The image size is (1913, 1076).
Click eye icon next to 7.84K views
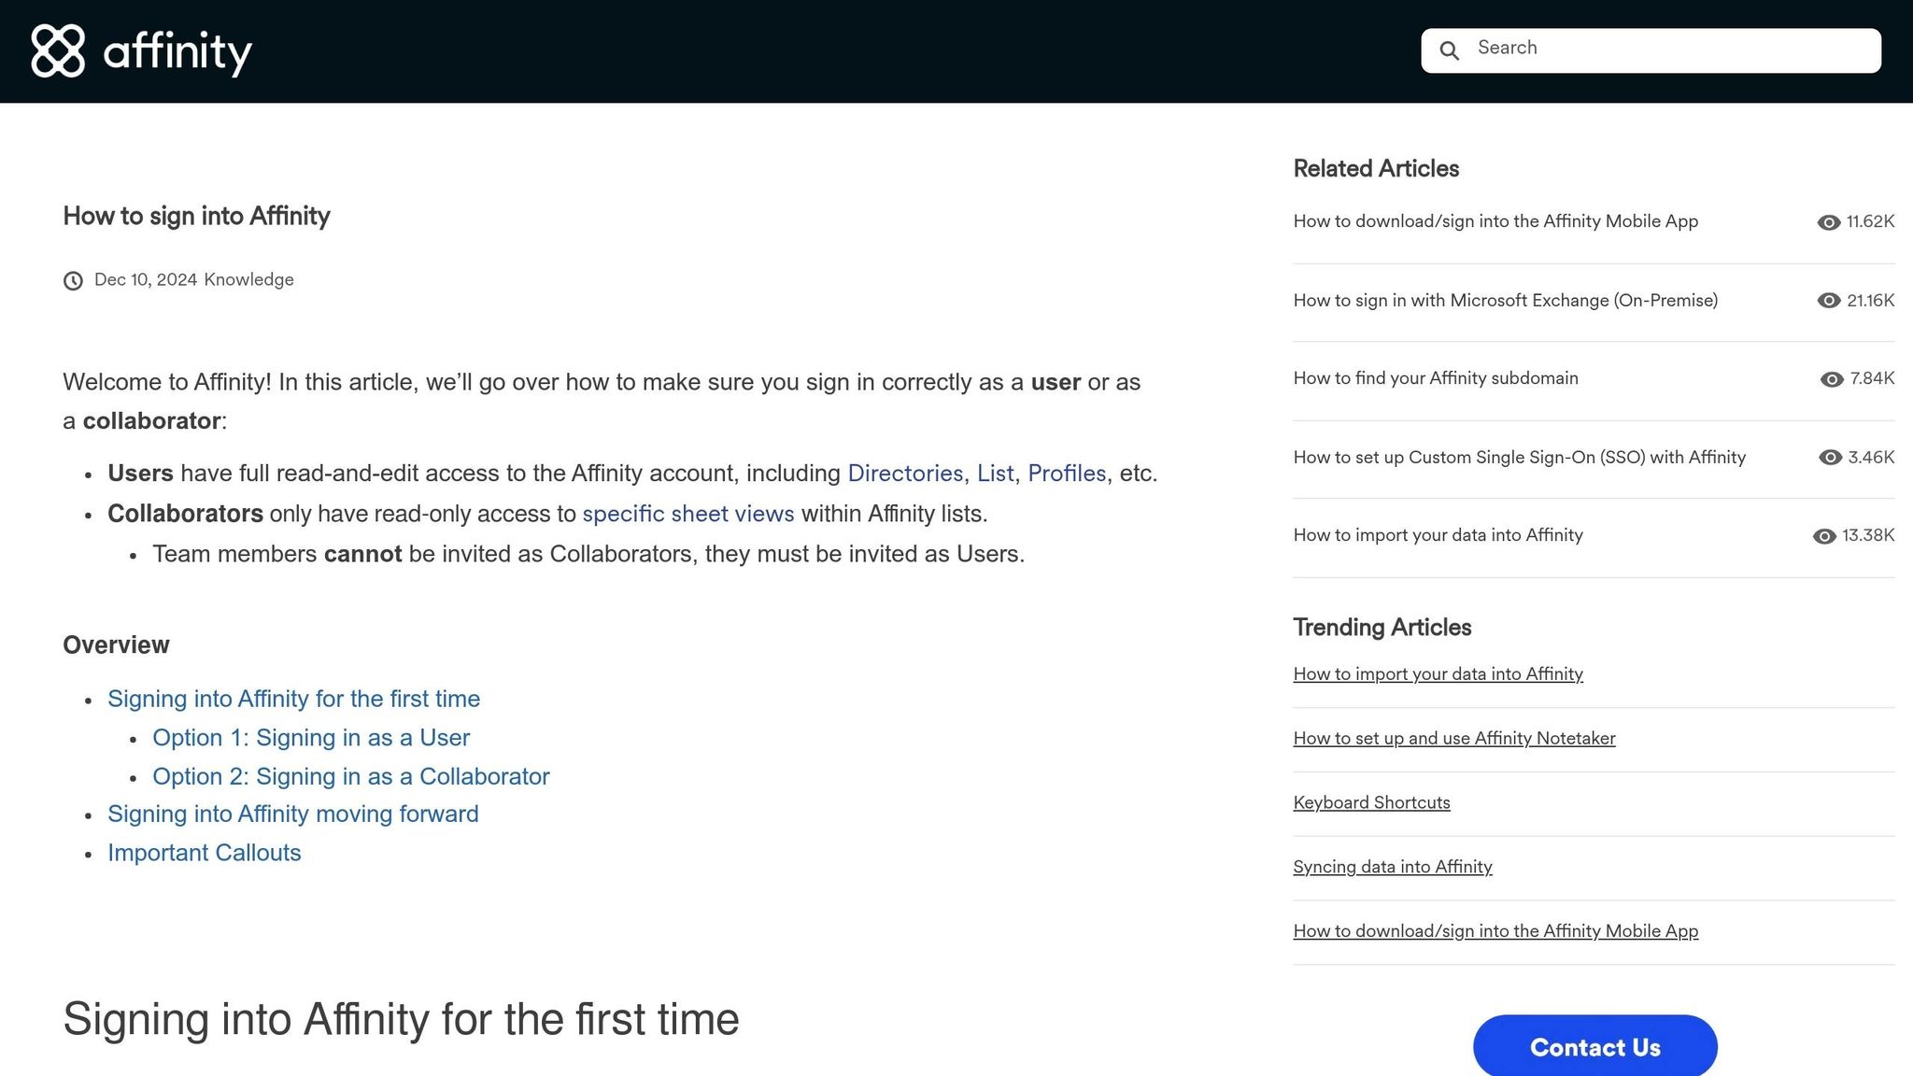pos(1831,379)
